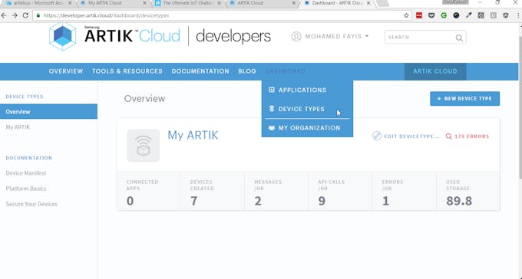Switch to the artikbus Microsoft Azure tab
This screenshot has height=279, width=522.
(38, 3)
